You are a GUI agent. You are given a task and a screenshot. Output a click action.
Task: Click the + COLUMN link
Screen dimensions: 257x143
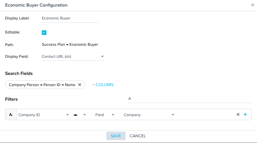pos(103,85)
